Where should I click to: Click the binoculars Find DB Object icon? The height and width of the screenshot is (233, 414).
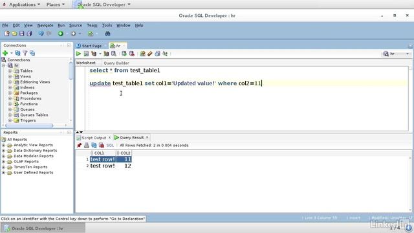click(x=107, y=34)
